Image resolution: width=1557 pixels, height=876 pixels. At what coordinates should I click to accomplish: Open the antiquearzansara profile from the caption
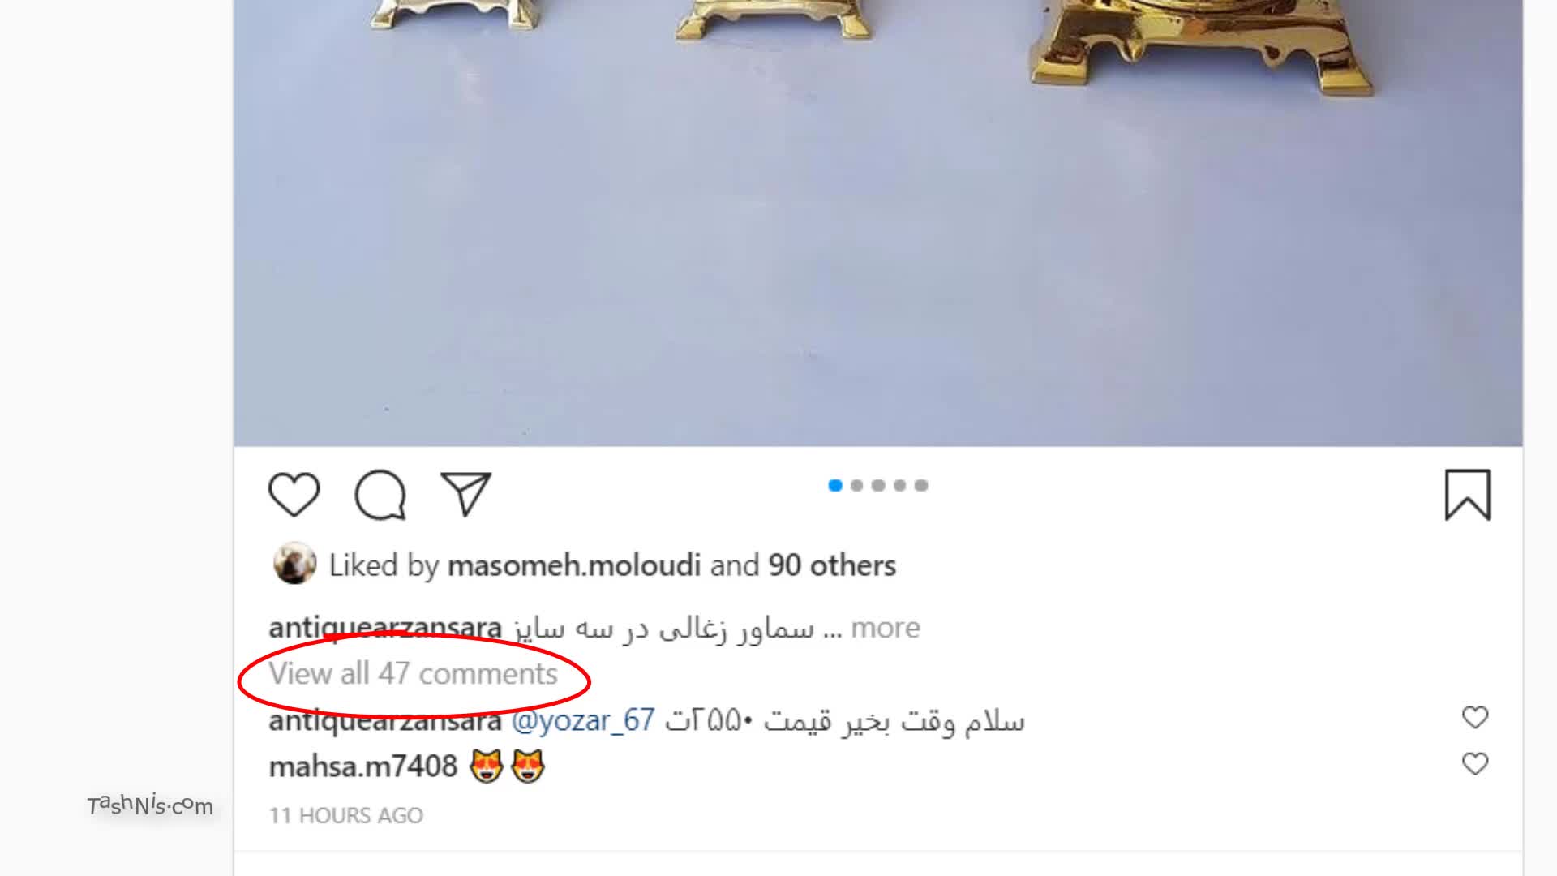(385, 628)
